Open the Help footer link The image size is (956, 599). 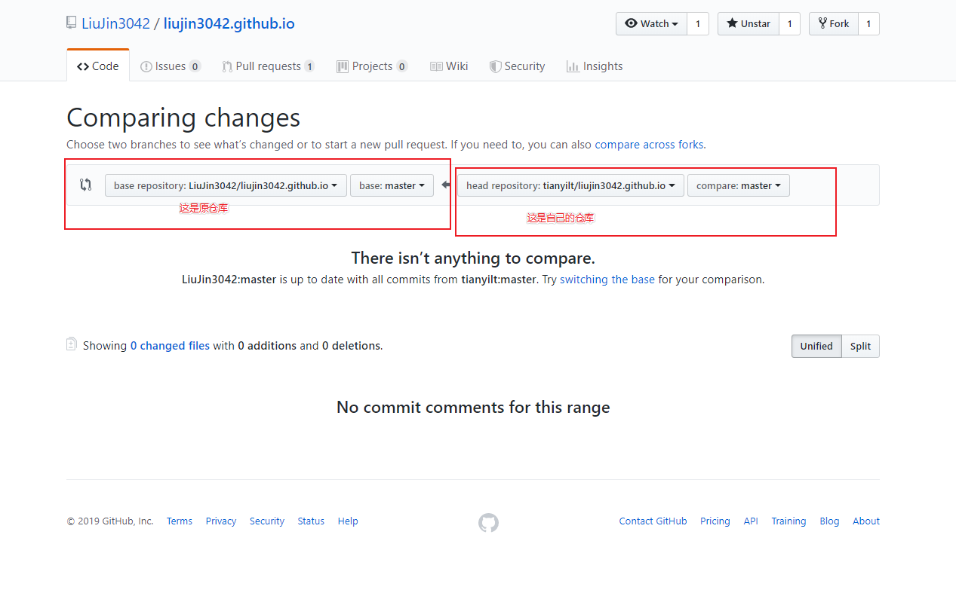[x=348, y=521]
